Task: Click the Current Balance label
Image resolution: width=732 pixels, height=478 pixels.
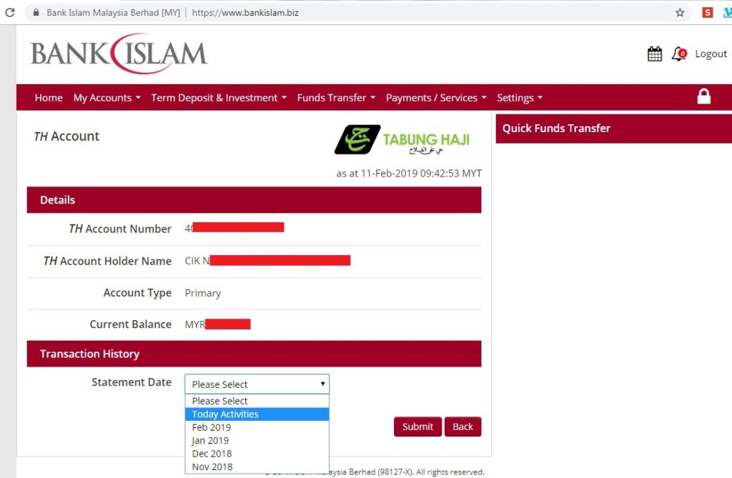Action: click(130, 324)
